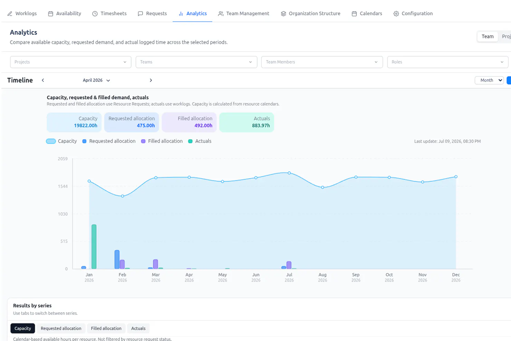Screen dimensions: 511x341
Task: Click the Mar 2026 Filled allocation purple bar
Action: click(155, 264)
